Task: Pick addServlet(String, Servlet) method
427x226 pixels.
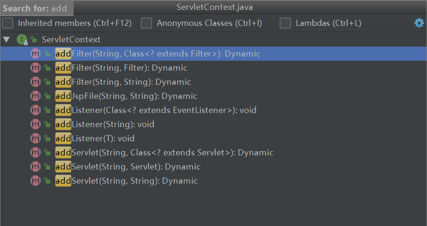Action: (x=128, y=167)
